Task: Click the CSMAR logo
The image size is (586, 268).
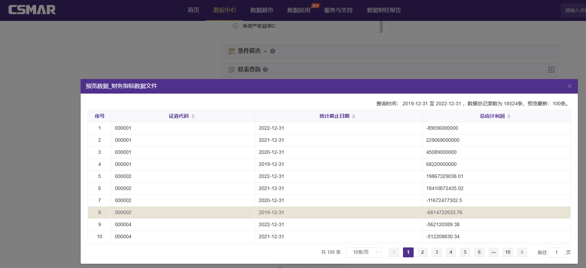Action: [x=32, y=10]
